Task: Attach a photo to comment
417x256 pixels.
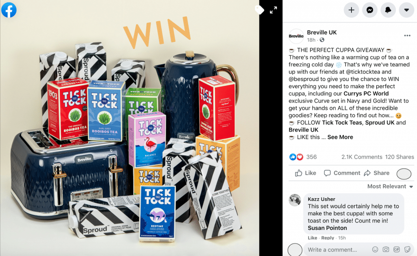Action: [386, 249]
